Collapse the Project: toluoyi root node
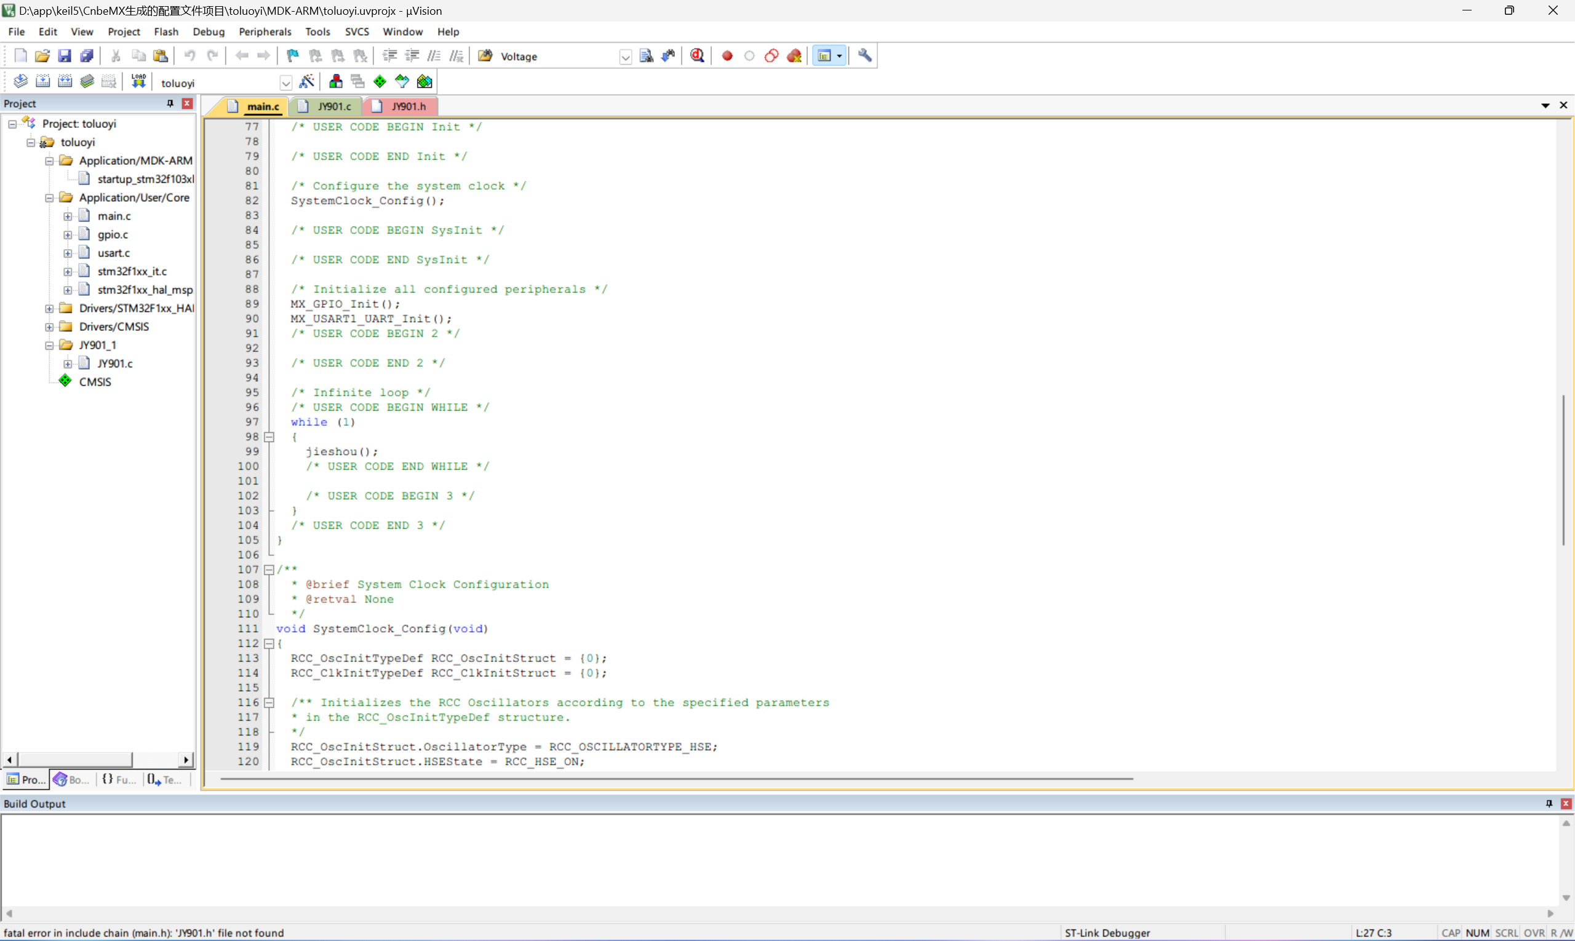This screenshot has width=1575, height=941. [x=12, y=124]
